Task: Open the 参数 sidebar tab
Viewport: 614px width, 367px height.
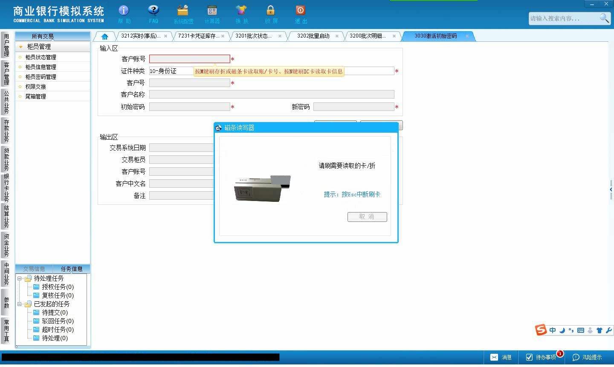Action: click(x=6, y=303)
